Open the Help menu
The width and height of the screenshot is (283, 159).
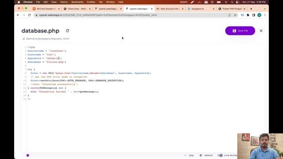[121, 2]
